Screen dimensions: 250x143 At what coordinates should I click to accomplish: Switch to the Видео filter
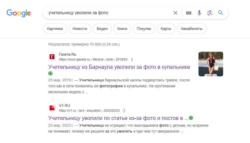102,29
